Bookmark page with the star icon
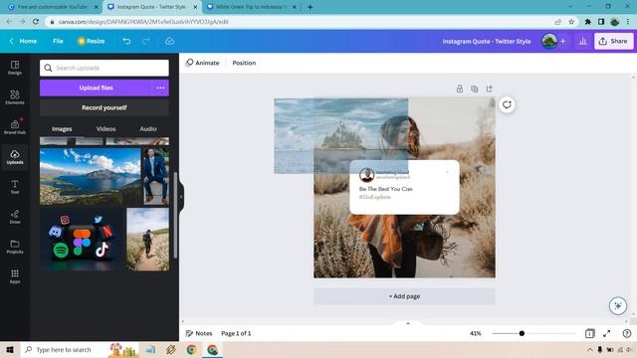The width and height of the screenshot is (637, 358). [x=571, y=22]
